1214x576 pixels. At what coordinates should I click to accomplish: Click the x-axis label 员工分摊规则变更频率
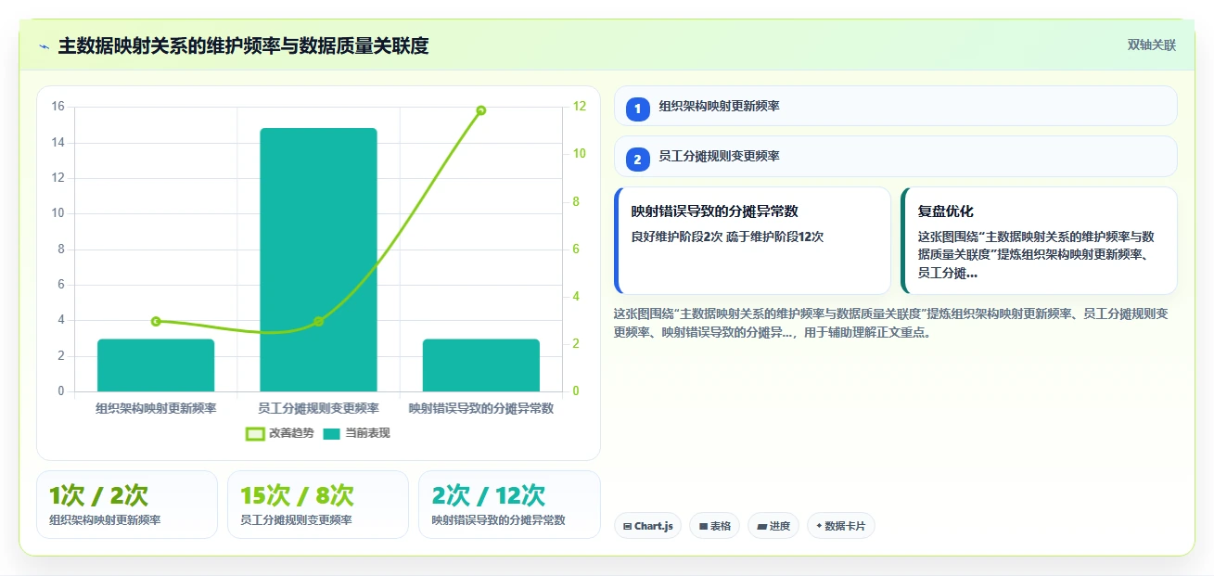coord(318,408)
